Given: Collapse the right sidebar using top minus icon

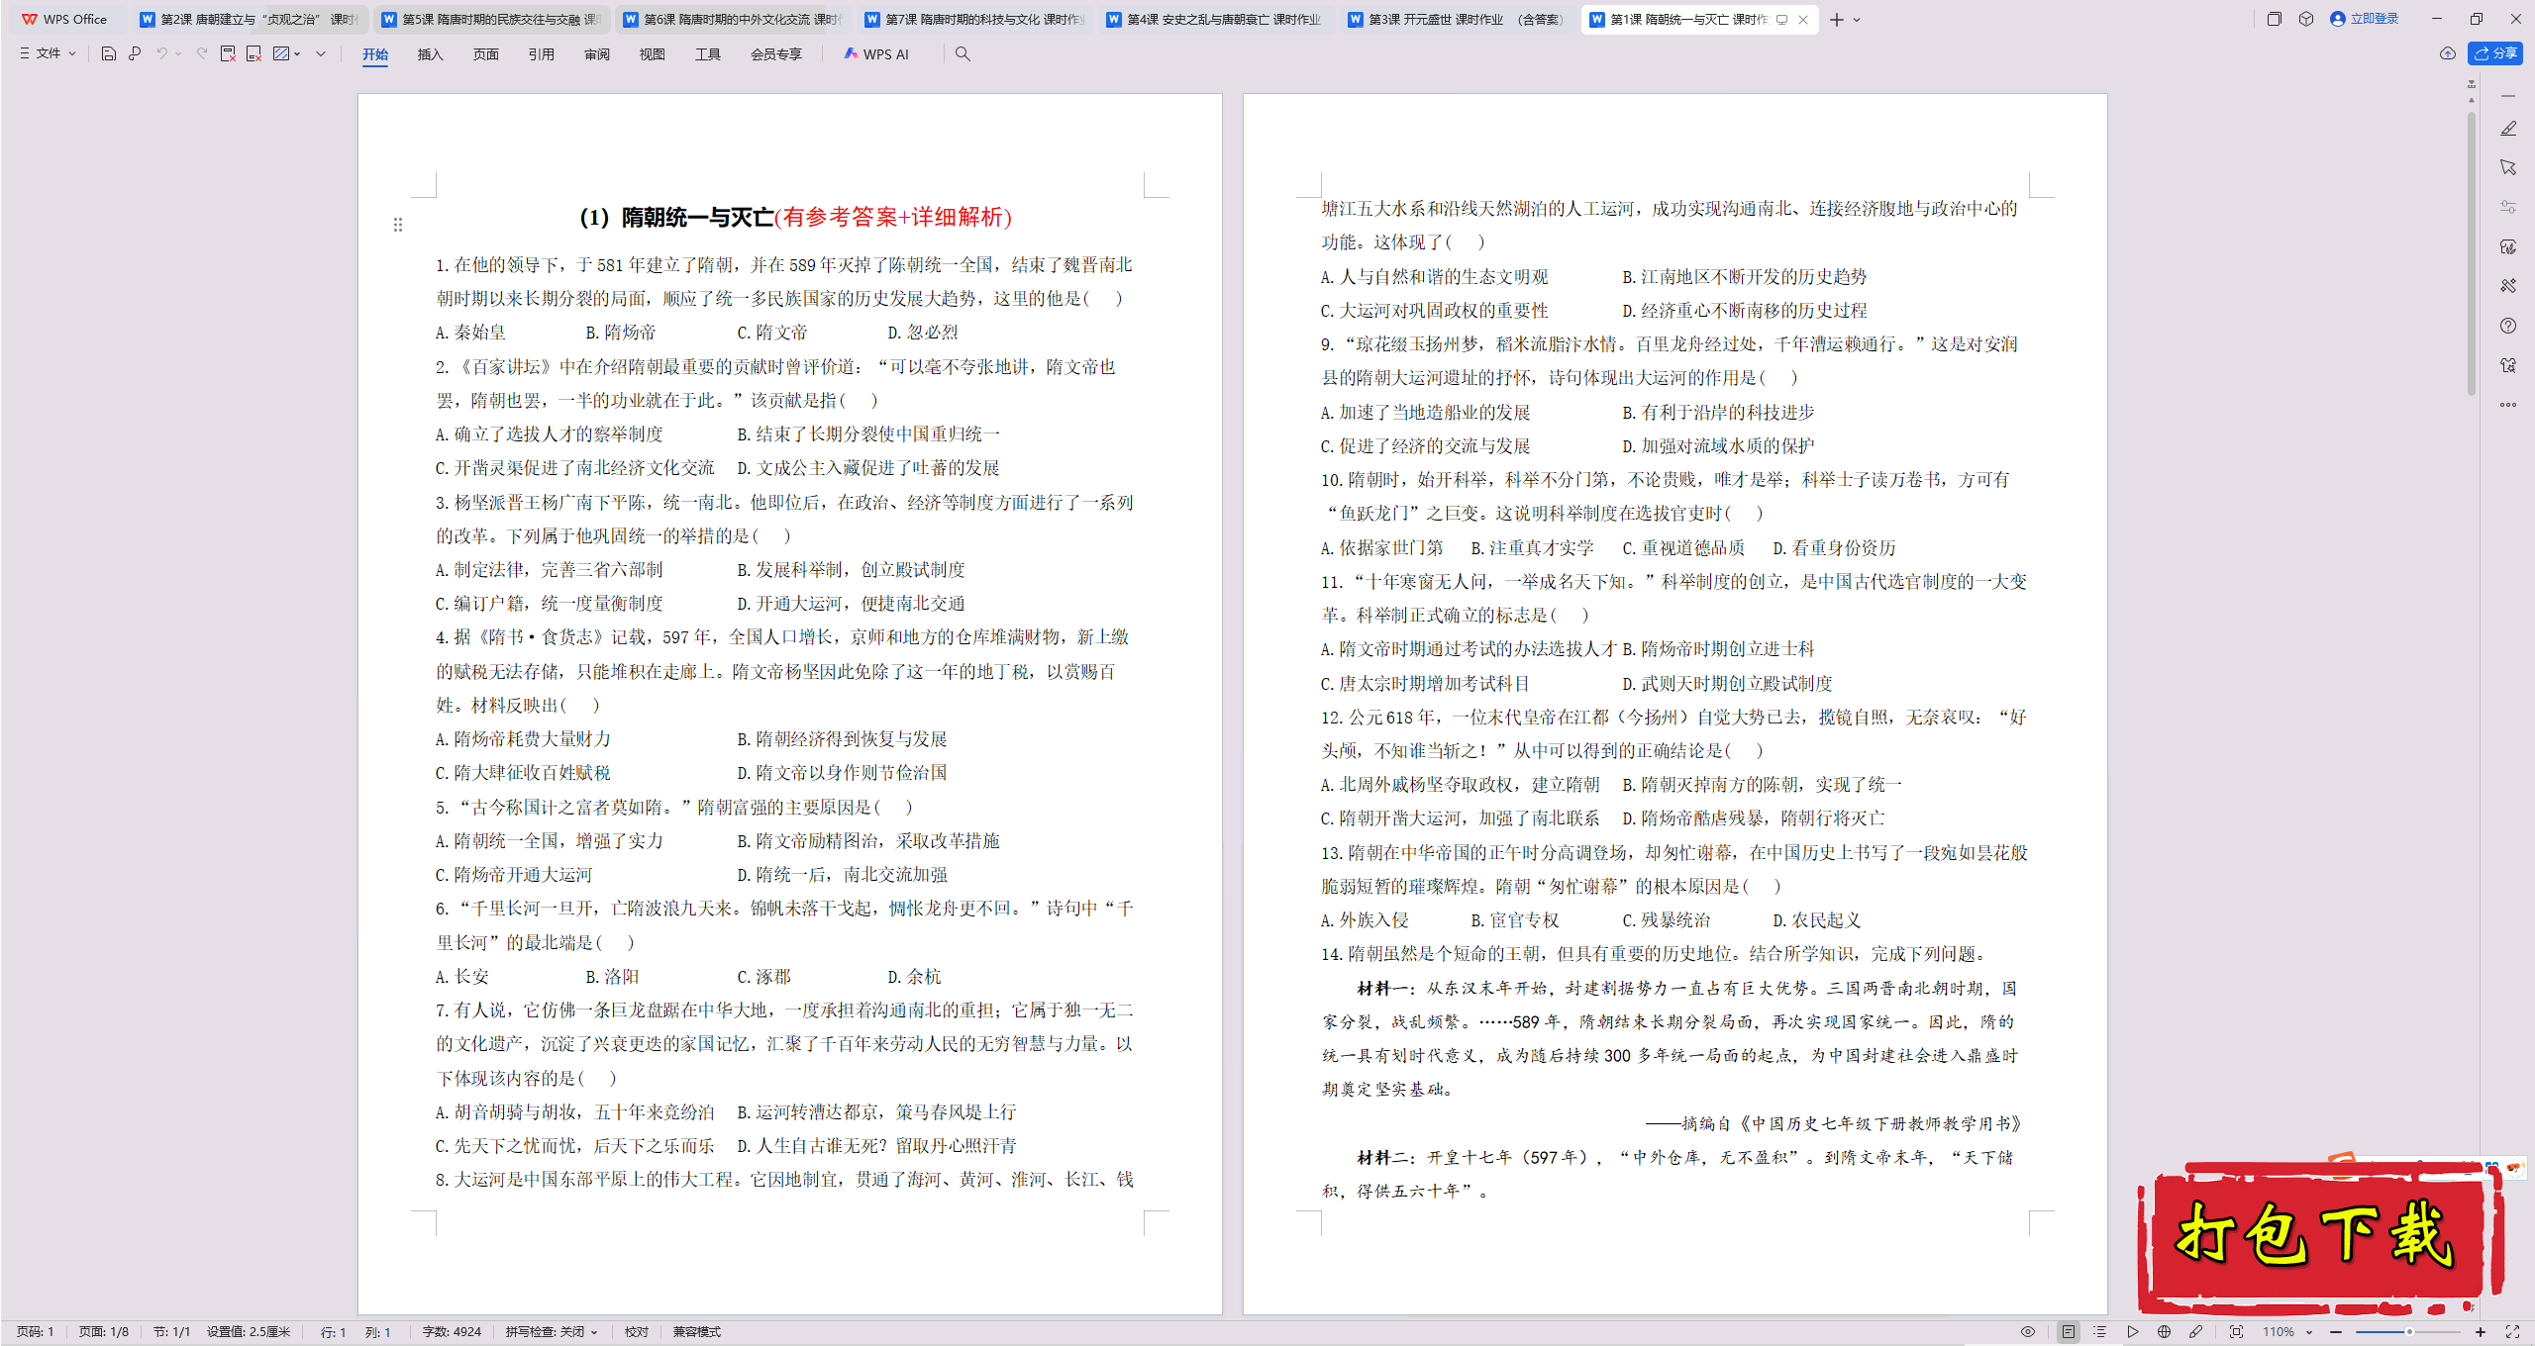Looking at the screenshot, I should point(2508,96).
